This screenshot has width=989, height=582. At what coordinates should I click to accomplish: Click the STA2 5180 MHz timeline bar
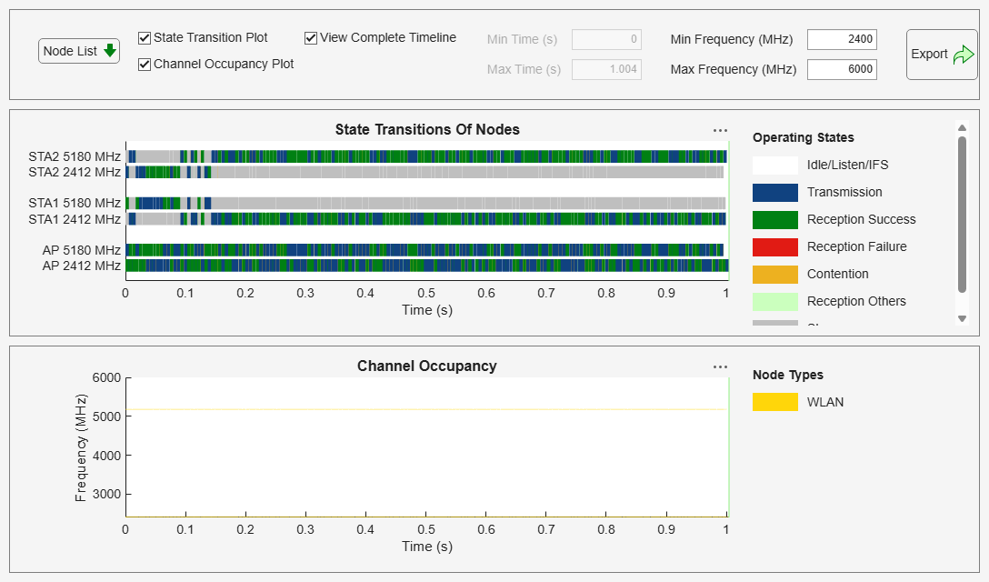426,156
